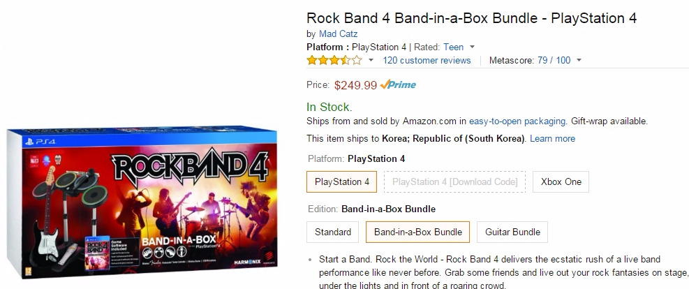Click the Prime logo badge

pos(398,85)
